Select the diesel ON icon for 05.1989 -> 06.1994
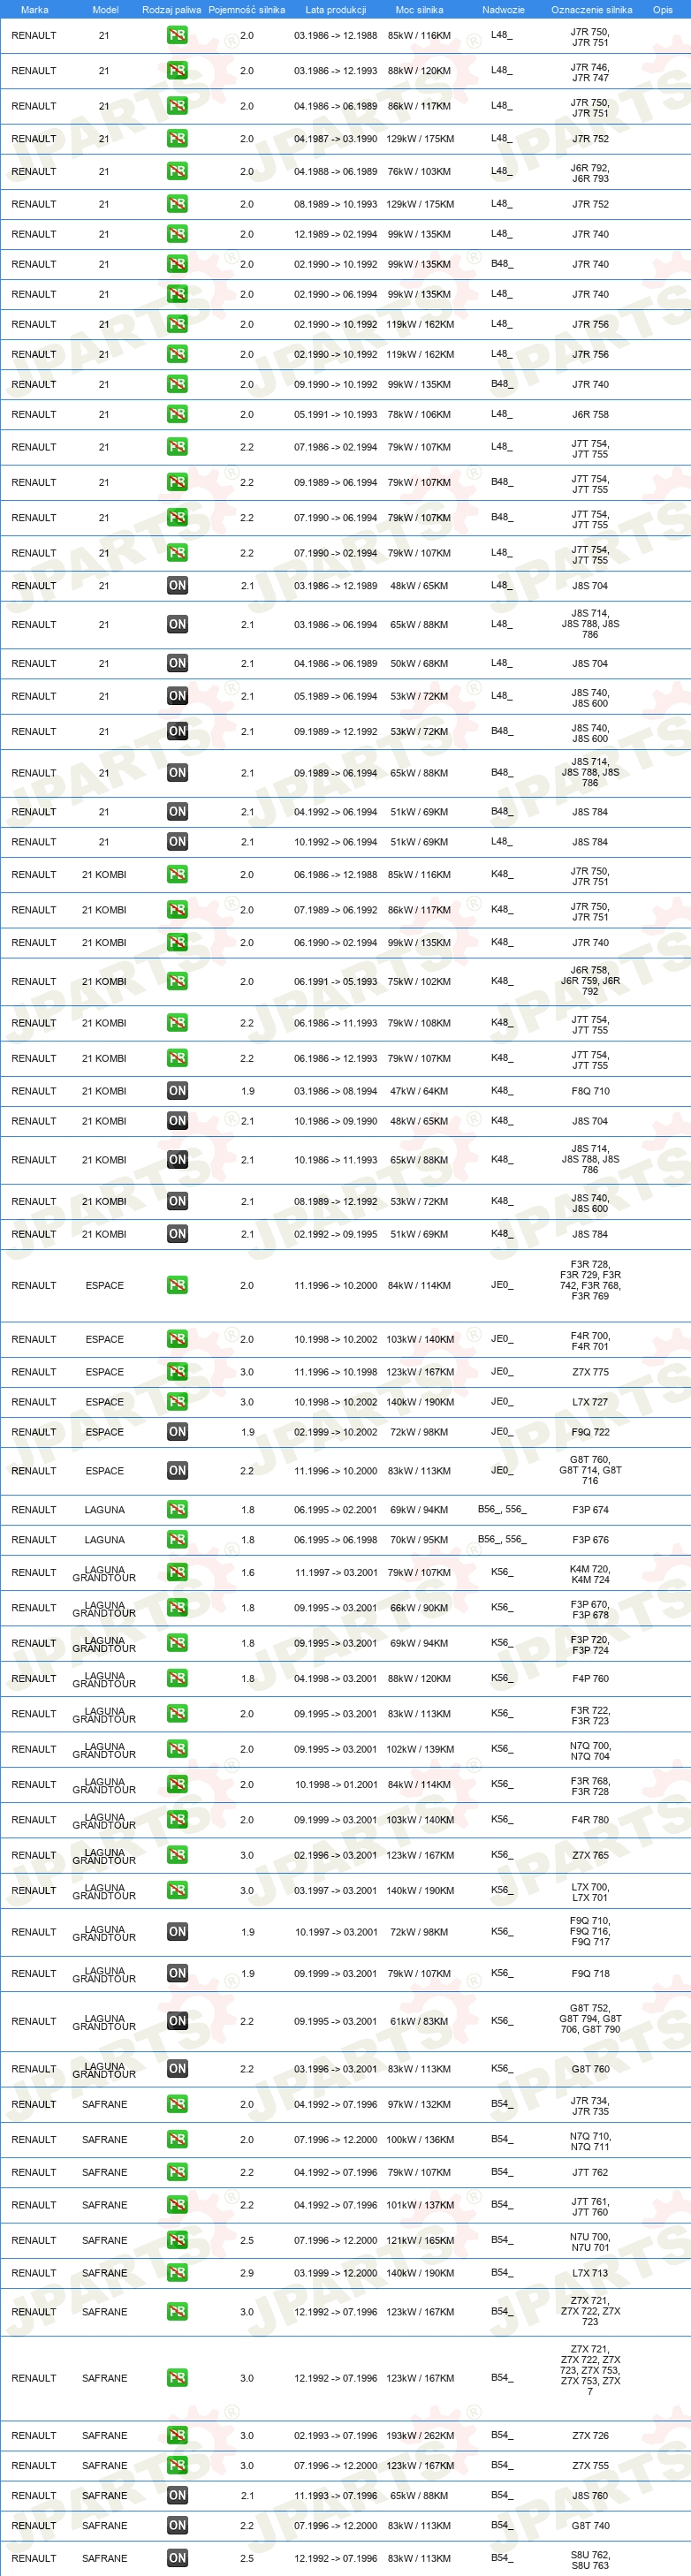Viewport: 691px width, 2576px height. 177,696
